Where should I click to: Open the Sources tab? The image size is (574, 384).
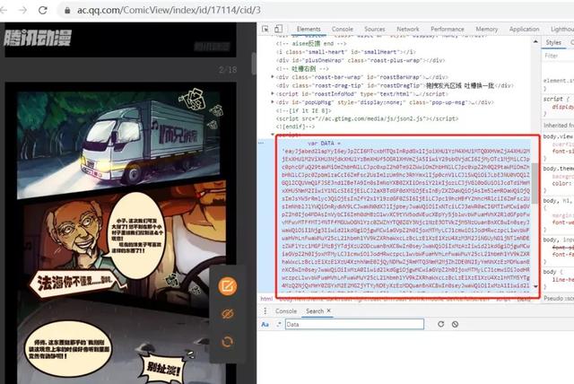(375, 29)
